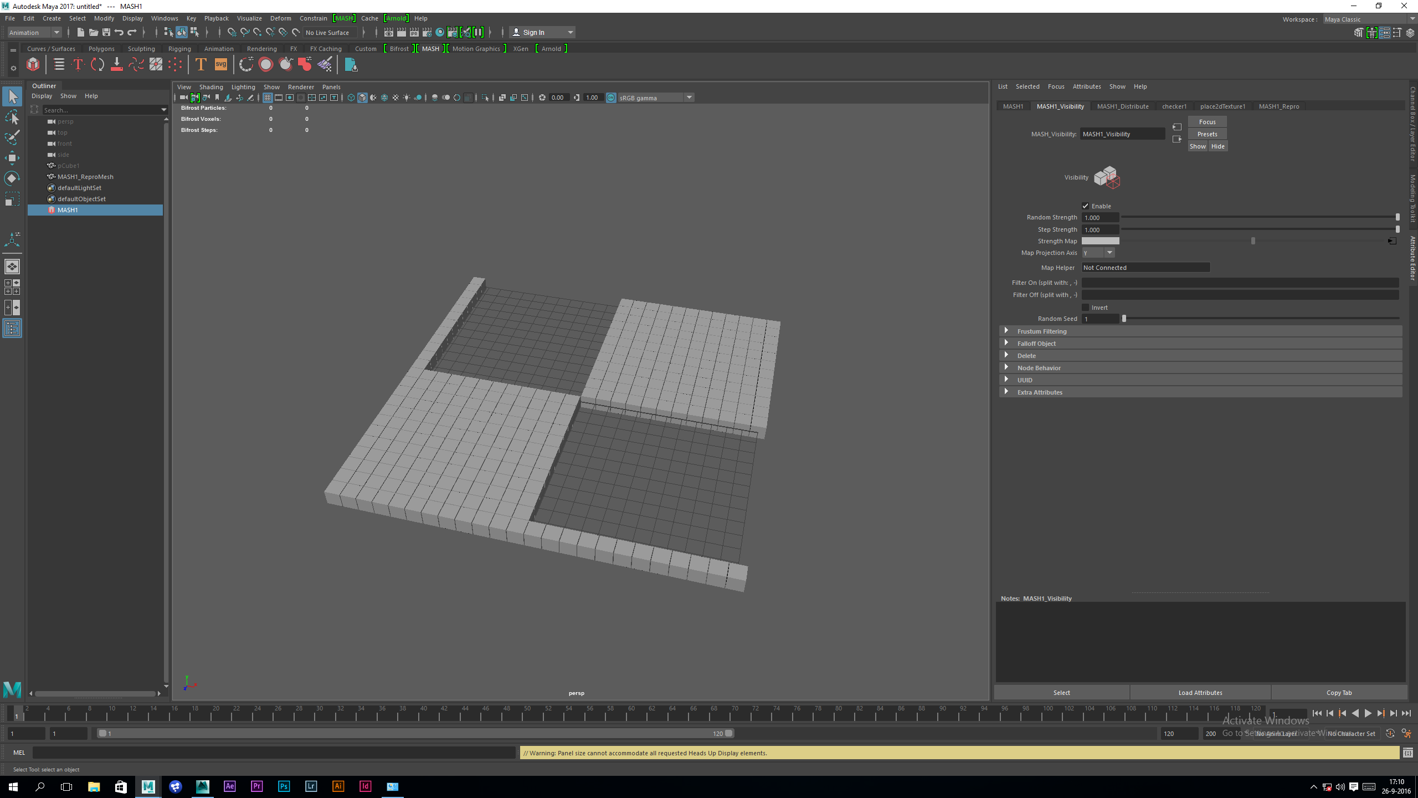The height and width of the screenshot is (798, 1418).
Task: Enable wireframe display in the viewport toolbar
Action: tap(351, 98)
